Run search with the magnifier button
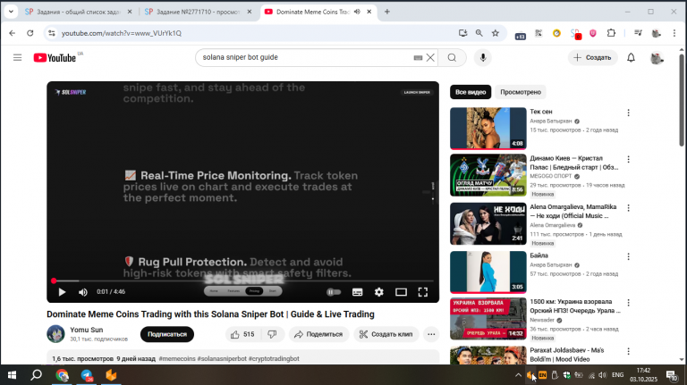This screenshot has height=385, width=687. pyautogui.click(x=452, y=57)
